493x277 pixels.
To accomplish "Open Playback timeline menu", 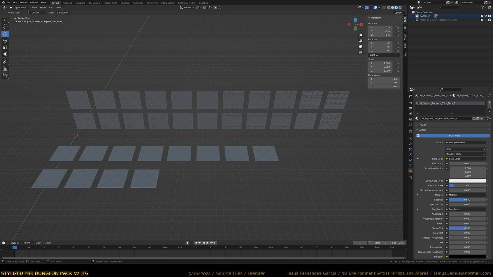I will [x=15, y=243].
